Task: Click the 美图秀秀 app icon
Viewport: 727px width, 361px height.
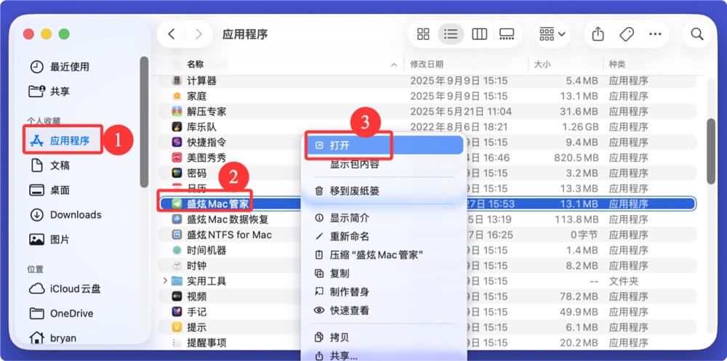Action: 177,158
